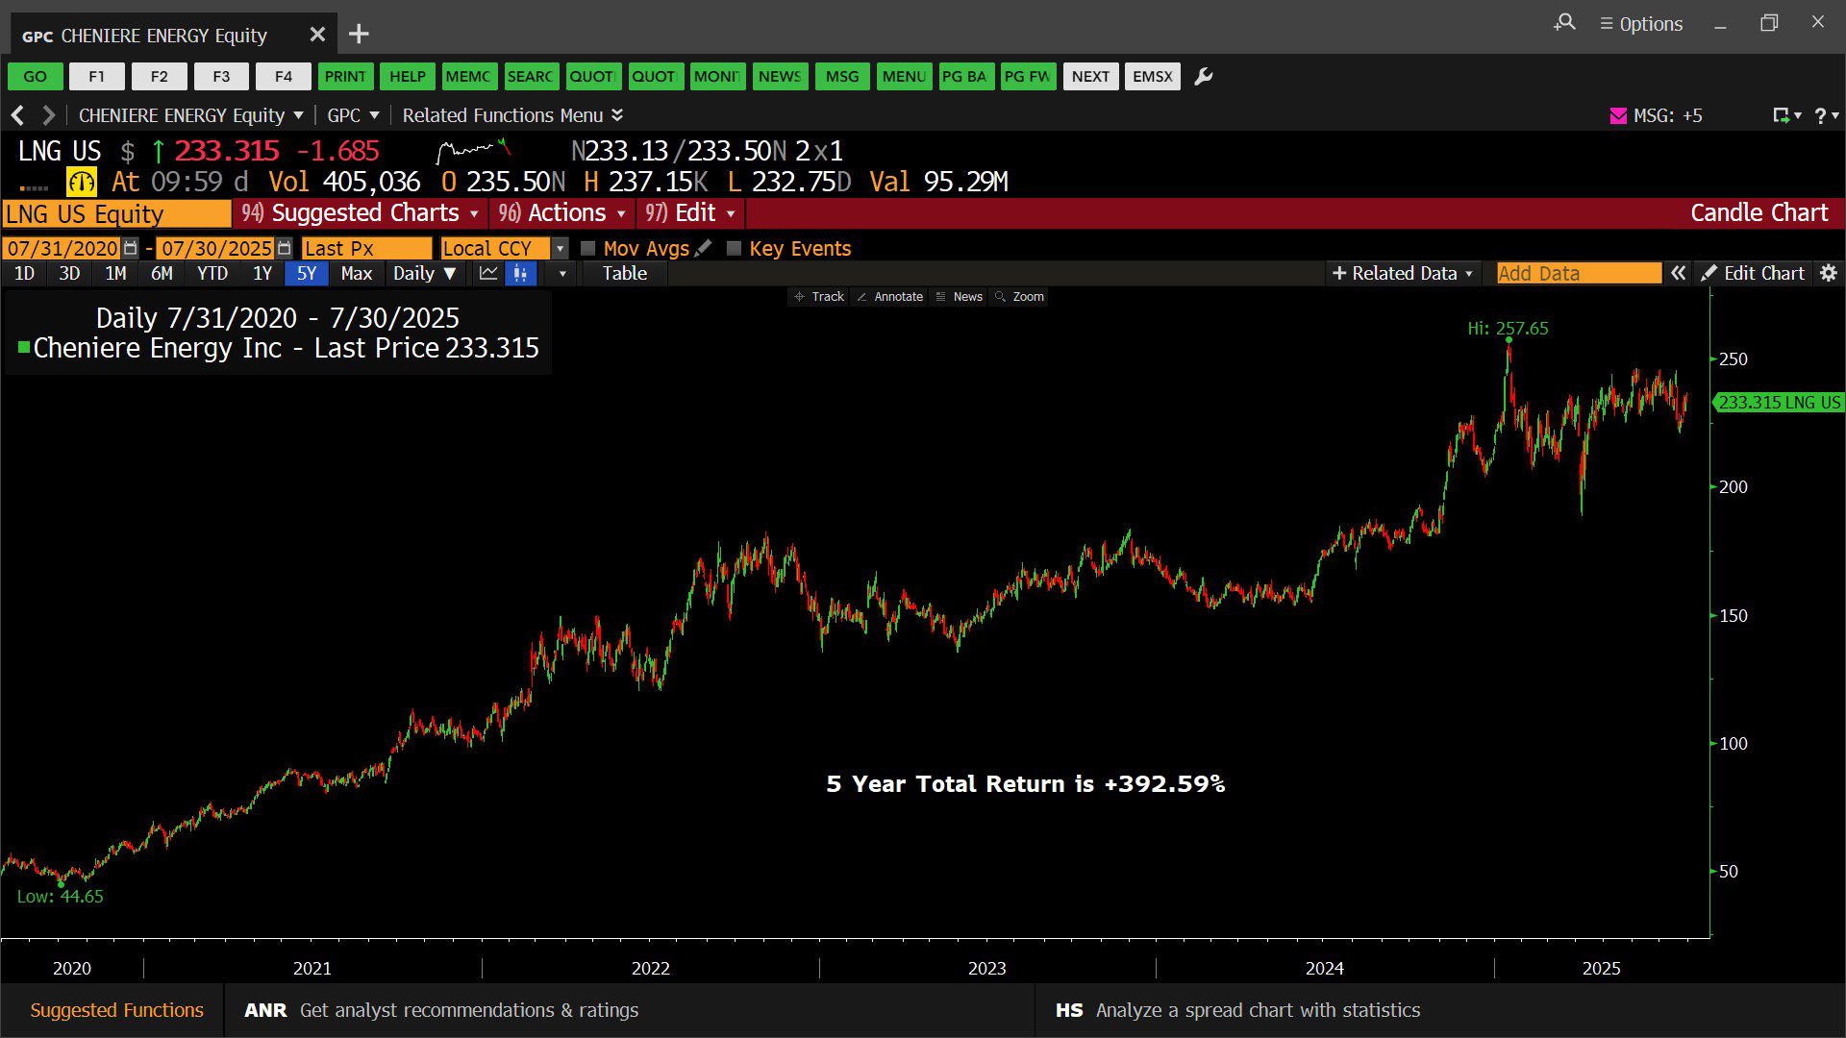This screenshot has height=1038, width=1846.
Task: Open the start date calendar picker
Action: point(131,248)
